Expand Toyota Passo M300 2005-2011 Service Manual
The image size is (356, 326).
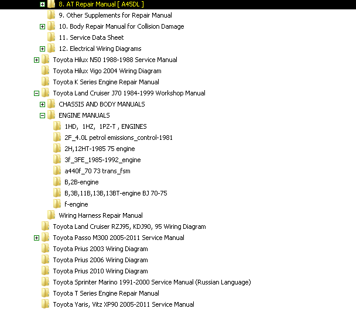tap(36, 238)
